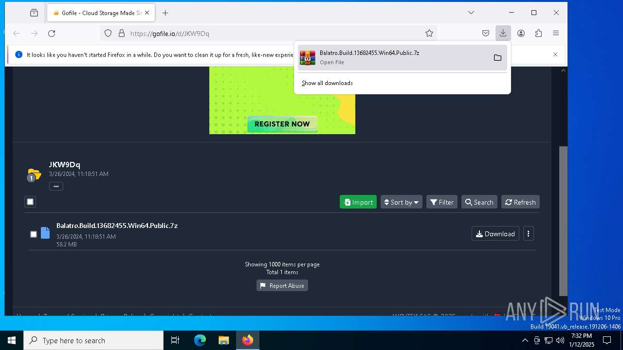
Task: Click the taskbar search box
Action: 93,340
